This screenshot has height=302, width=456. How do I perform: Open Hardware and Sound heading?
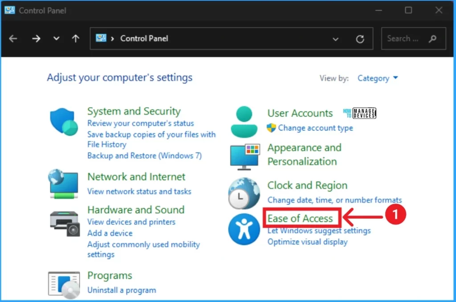pyautogui.click(x=136, y=210)
